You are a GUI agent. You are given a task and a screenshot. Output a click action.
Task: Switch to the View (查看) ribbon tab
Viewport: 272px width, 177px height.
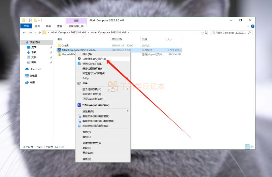tap(60, 26)
